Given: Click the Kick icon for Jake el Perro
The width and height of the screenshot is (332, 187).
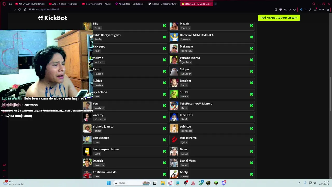Looking at the screenshot, I should [x=251, y=140].
